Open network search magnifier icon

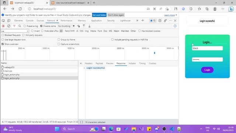pos(20,26)
